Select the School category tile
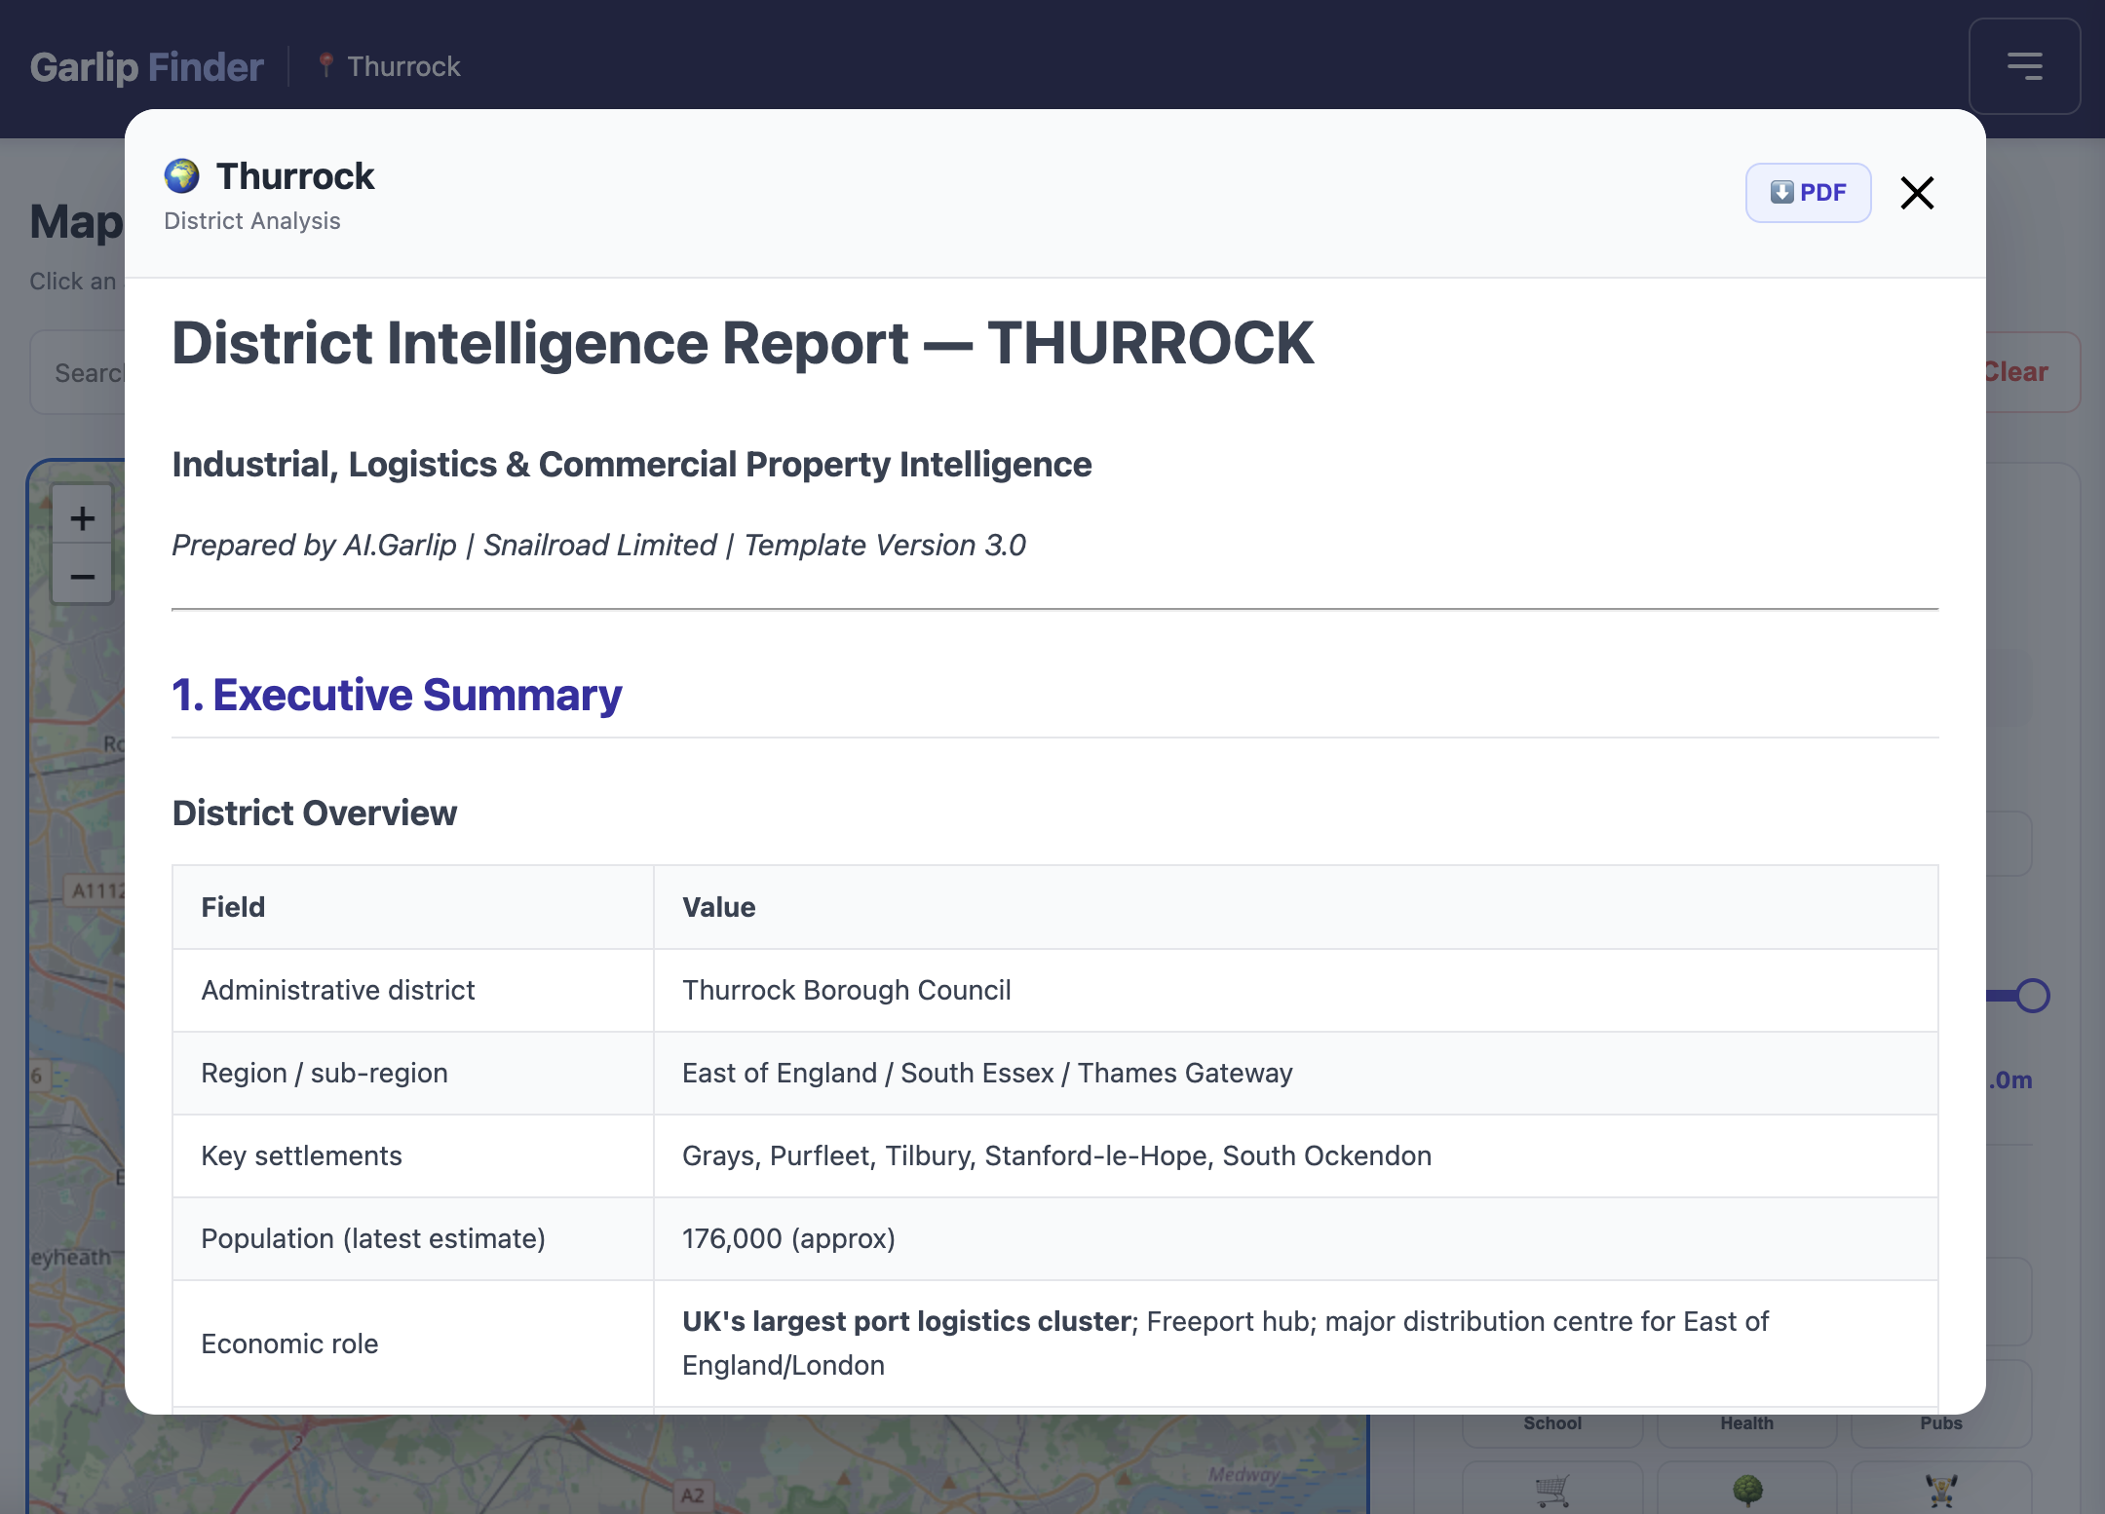The height and width of the screenshot is (1514, 2105). tap(1552, 1422)
